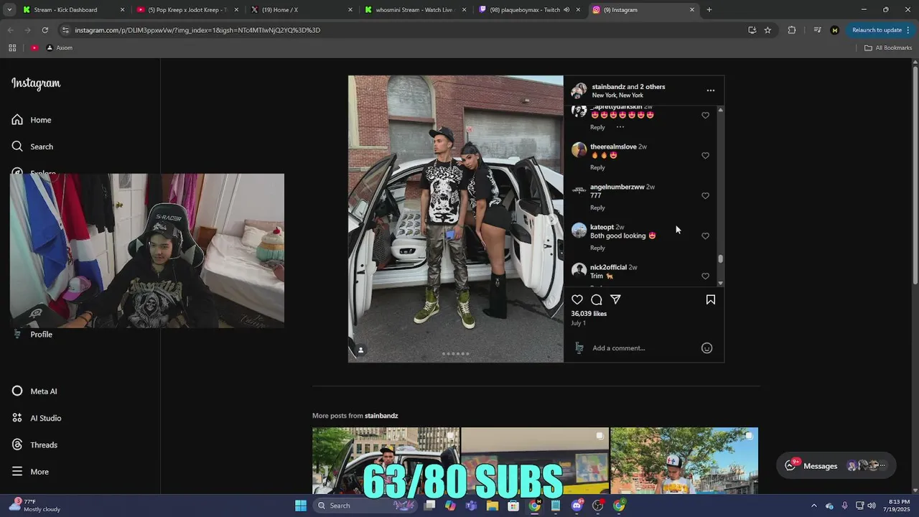Open the first thumbnail under More posts
Screen dimensions: 919x517
coord(386,460)
